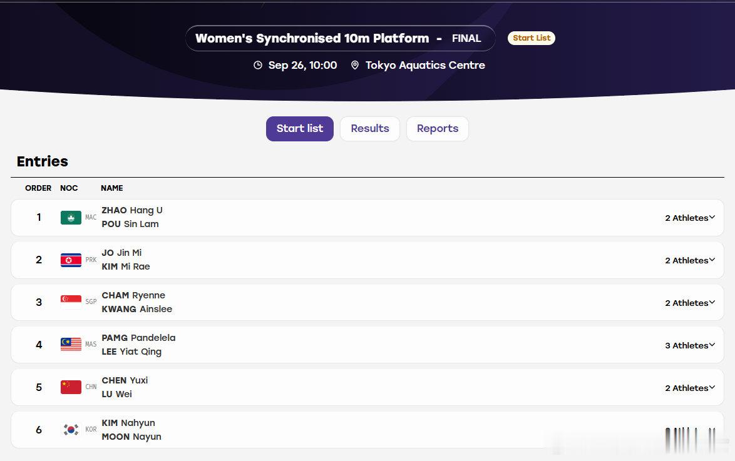Click the name MOON Nayun
Screen dimensions: 735x461
click(131, 437)
